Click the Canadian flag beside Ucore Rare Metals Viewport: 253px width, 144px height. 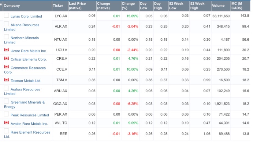6,50
